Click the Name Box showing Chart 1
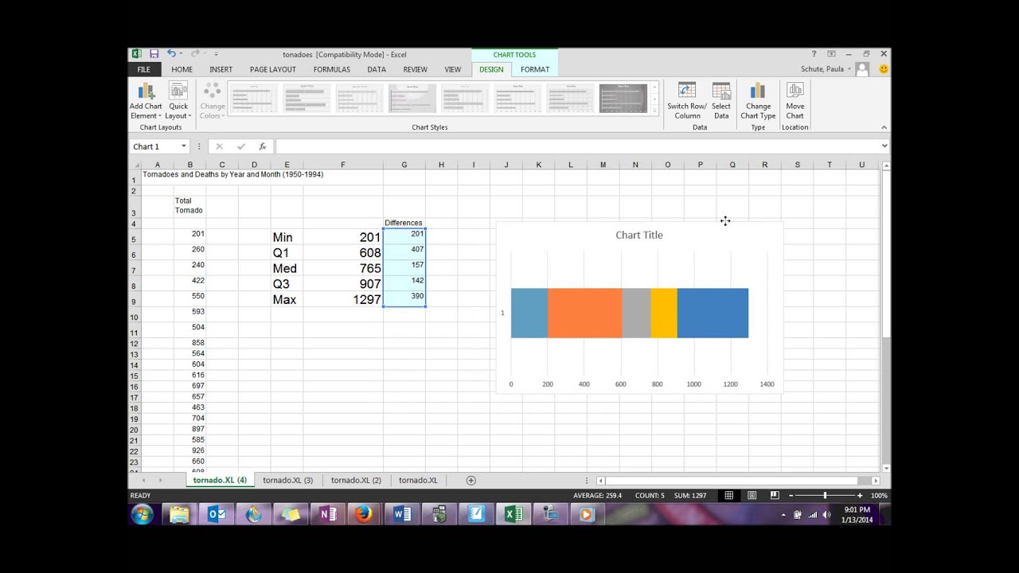This screenshot has width=1019, height=573. pos(154,146)
